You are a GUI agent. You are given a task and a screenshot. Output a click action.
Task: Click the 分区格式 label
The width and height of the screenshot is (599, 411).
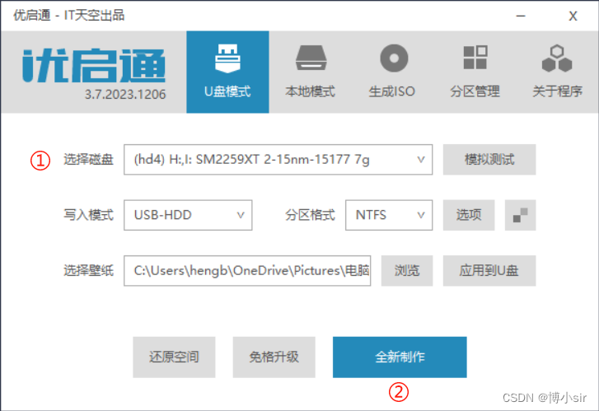tap(310, 215)
